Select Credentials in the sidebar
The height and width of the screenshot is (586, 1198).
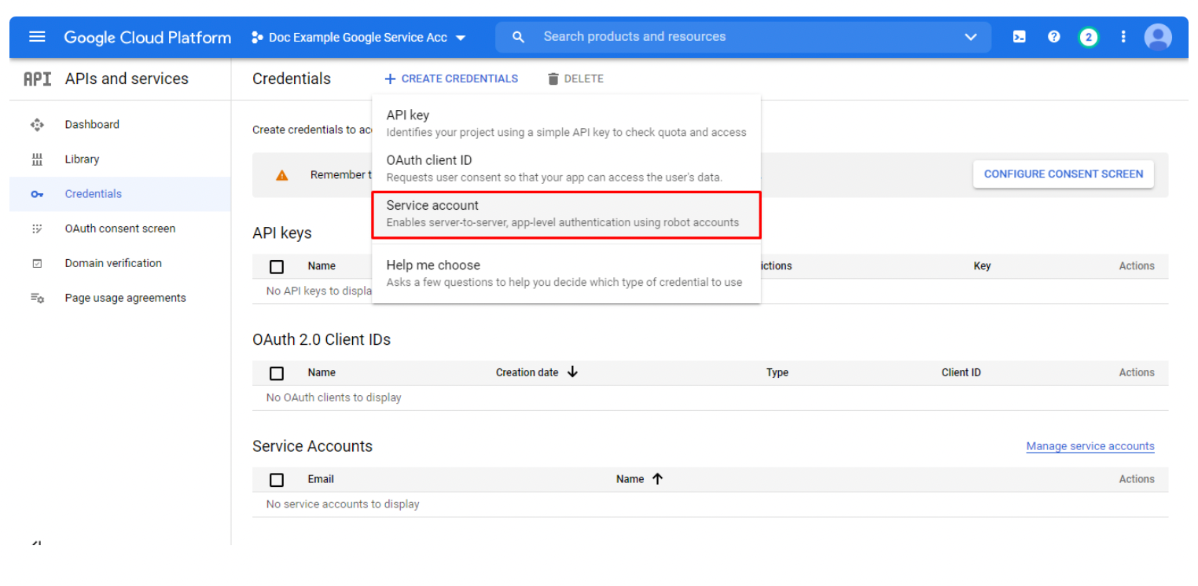[x=120, y=194]
